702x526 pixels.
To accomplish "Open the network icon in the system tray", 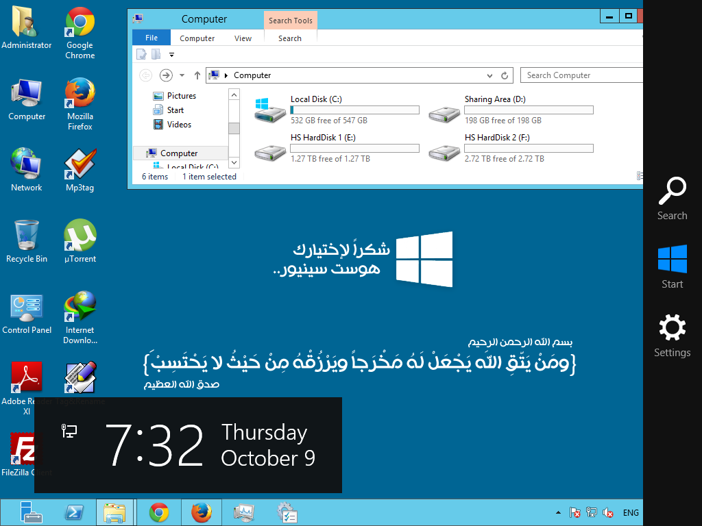I will pos(592,512).
